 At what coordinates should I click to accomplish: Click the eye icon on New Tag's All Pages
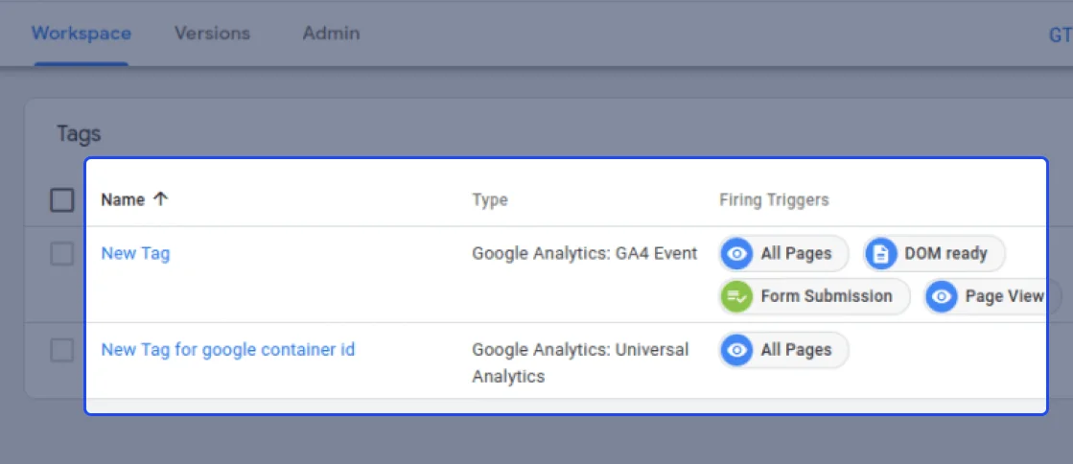tap(737, 254)
